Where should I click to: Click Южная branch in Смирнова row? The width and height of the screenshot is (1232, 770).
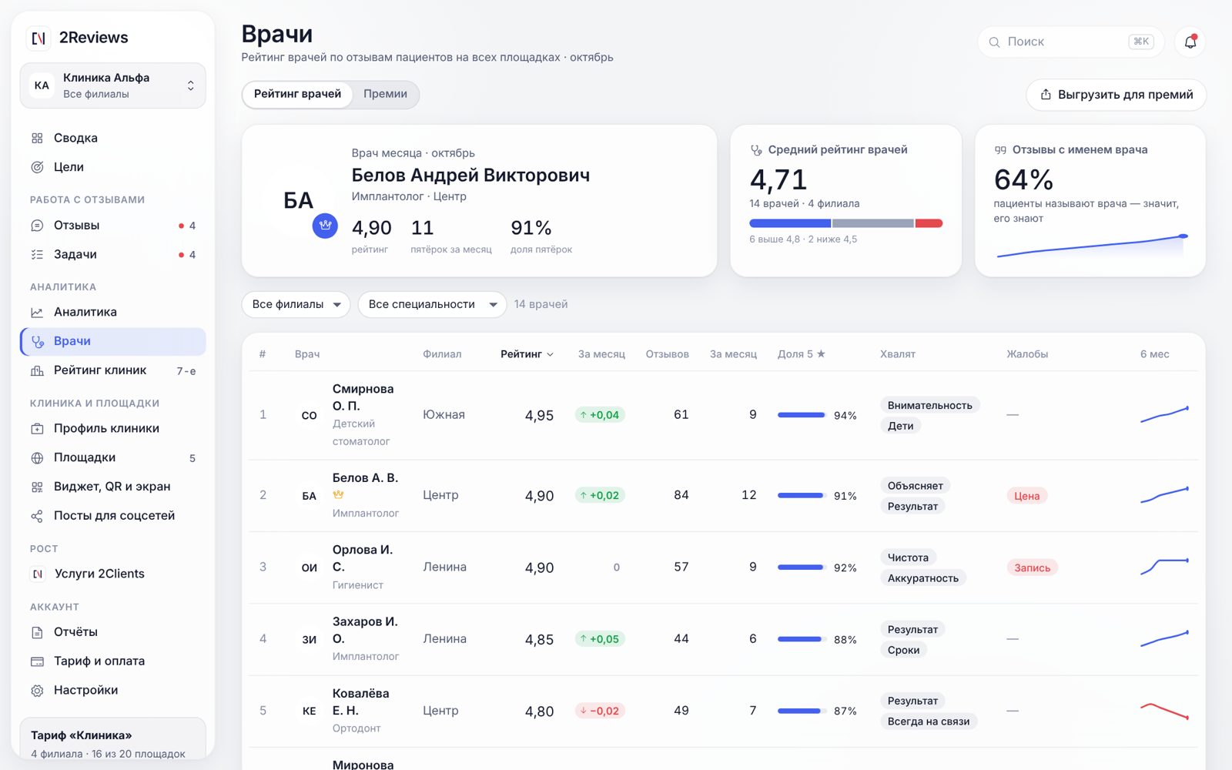pyautogui.click(x=444, y=414)
